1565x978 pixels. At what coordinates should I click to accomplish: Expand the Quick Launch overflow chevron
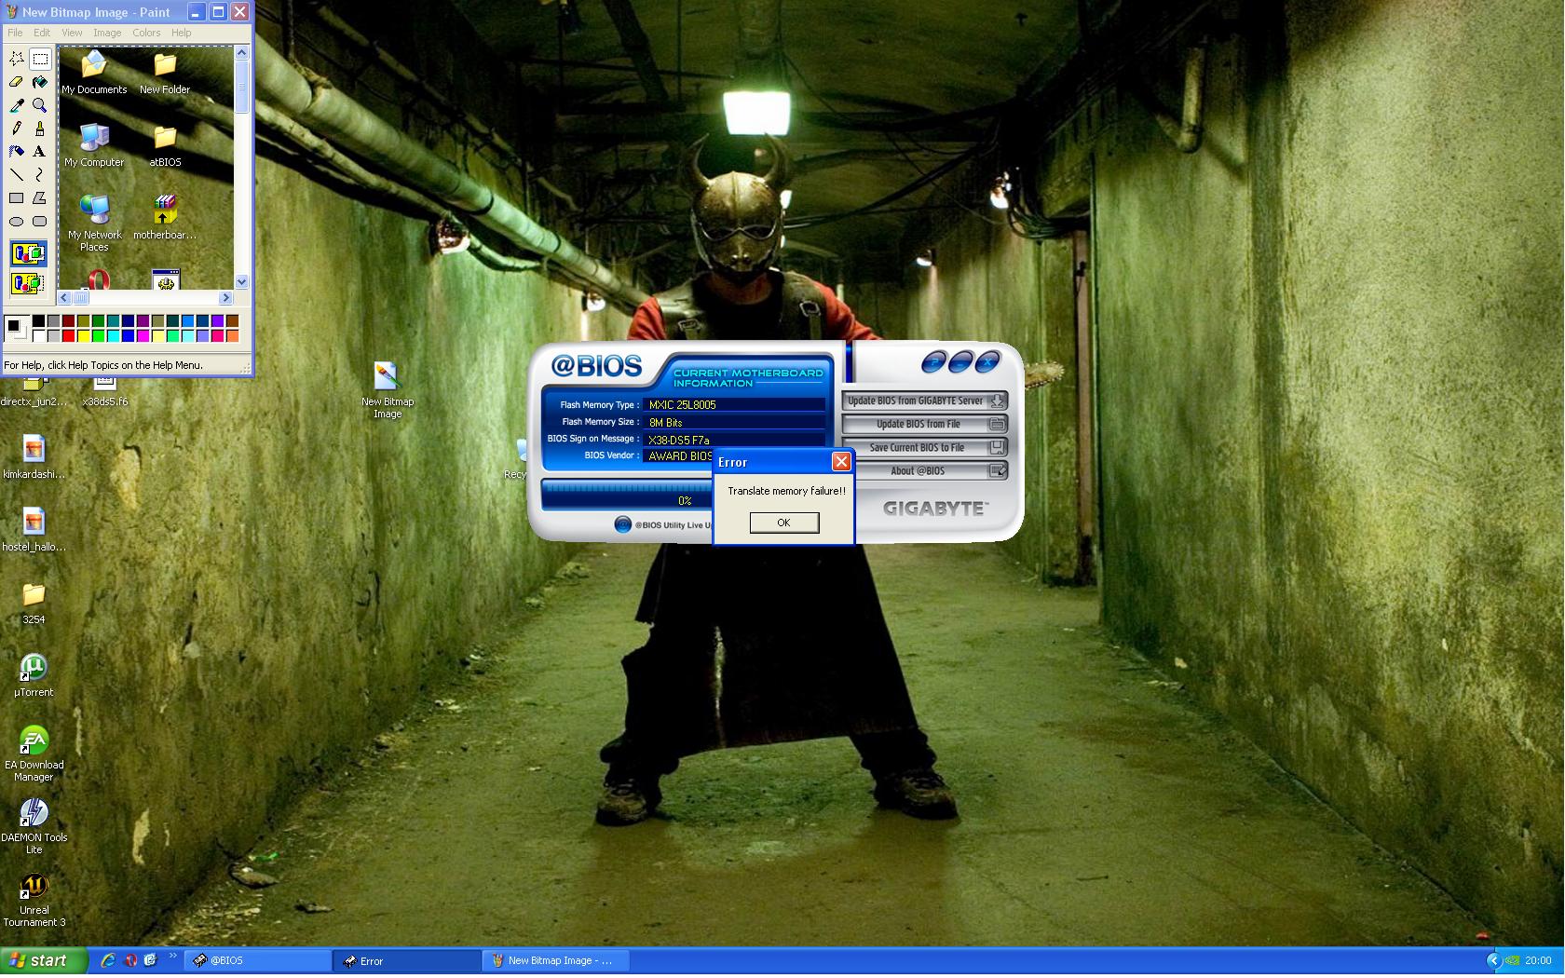(x=173, y=957)
